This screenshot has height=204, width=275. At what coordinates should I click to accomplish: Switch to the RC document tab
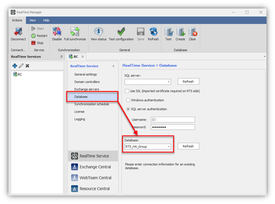click(x=76, y=57)
